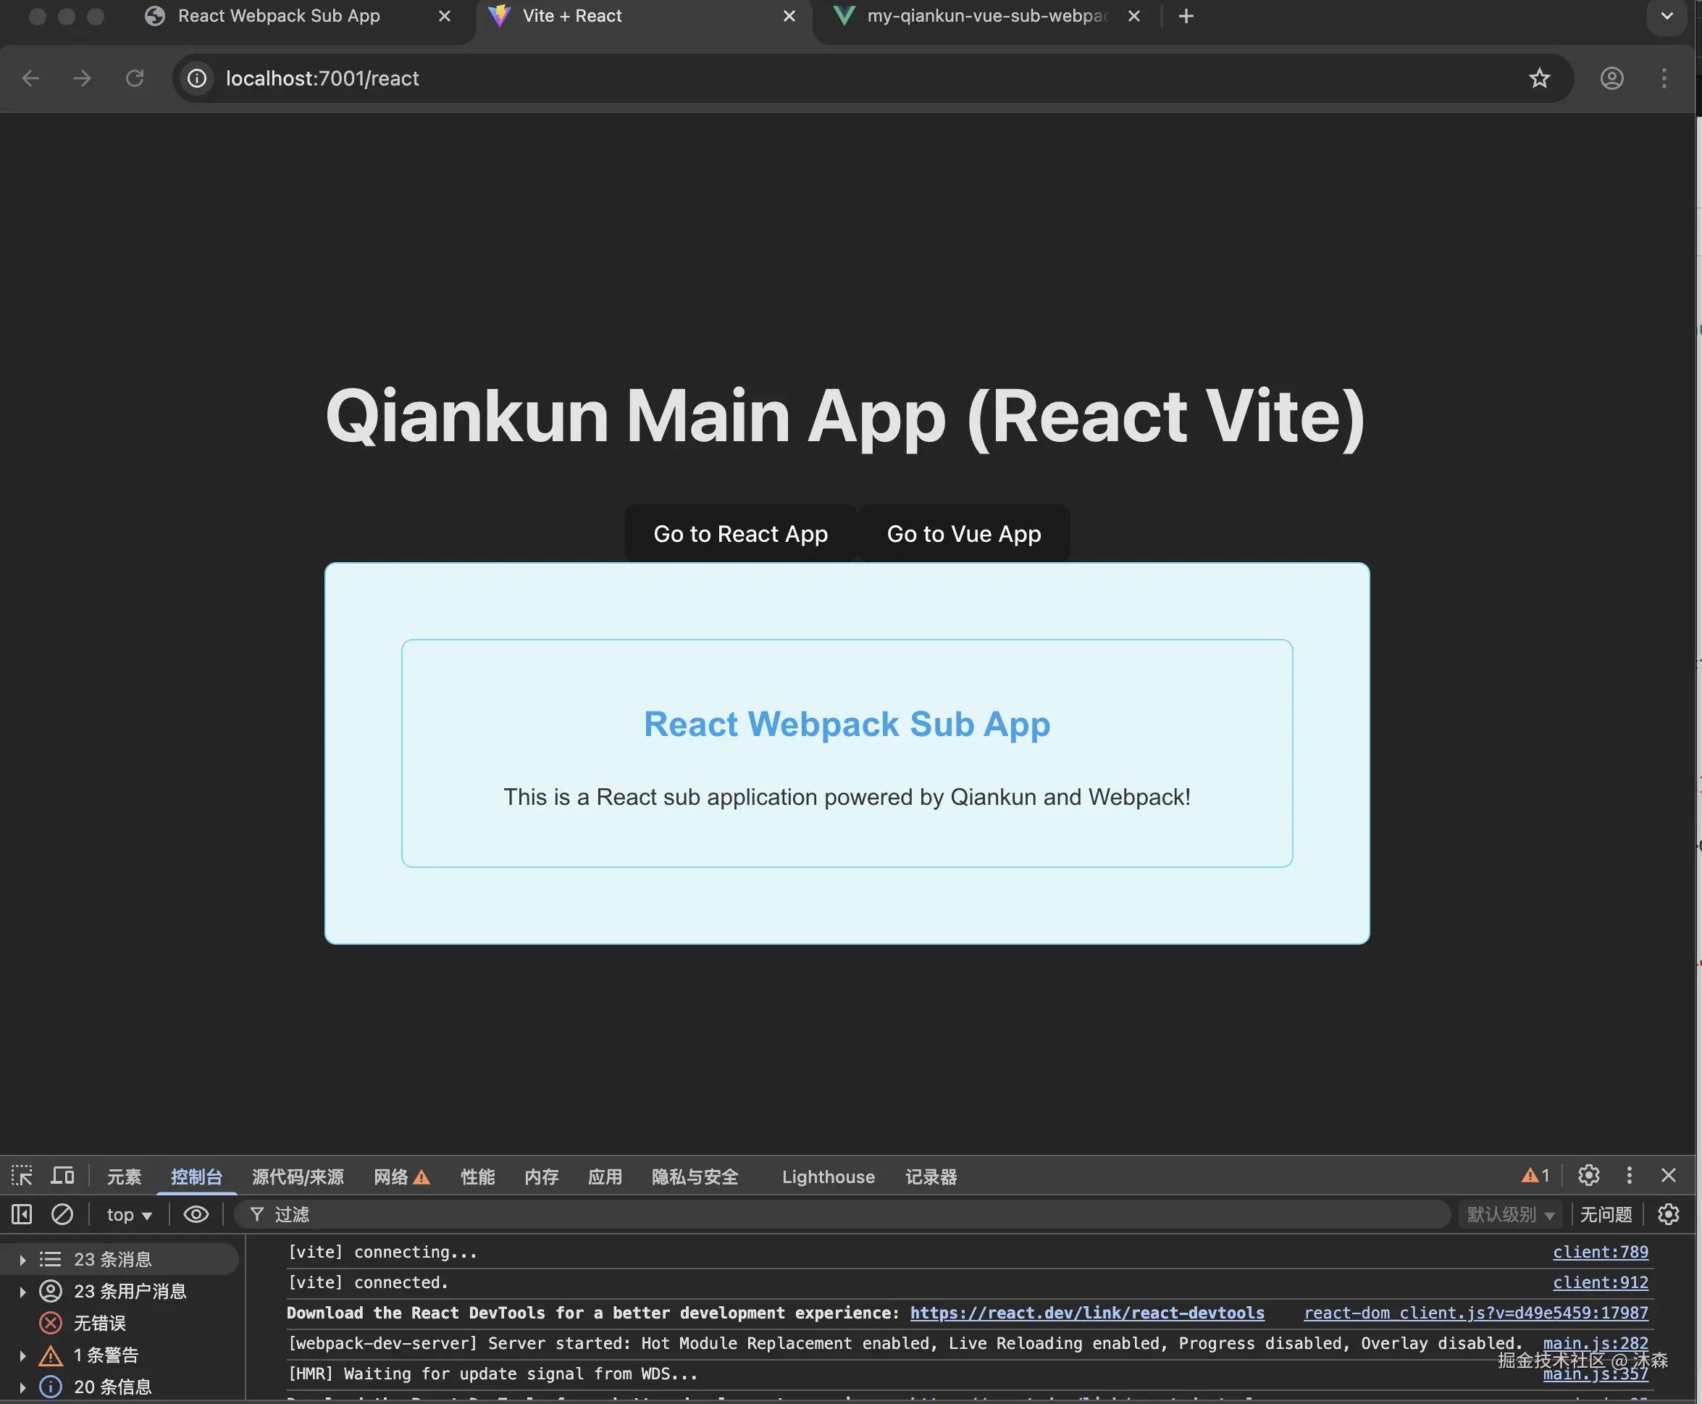Clear console with the ban icon
Viewport: 1702px width, 1404px height.
point(62,1214)
